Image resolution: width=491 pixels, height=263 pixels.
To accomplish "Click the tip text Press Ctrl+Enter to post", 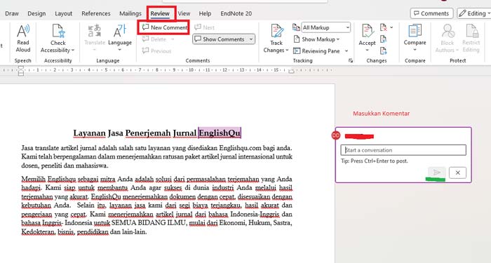I will [x=379, y=161].
